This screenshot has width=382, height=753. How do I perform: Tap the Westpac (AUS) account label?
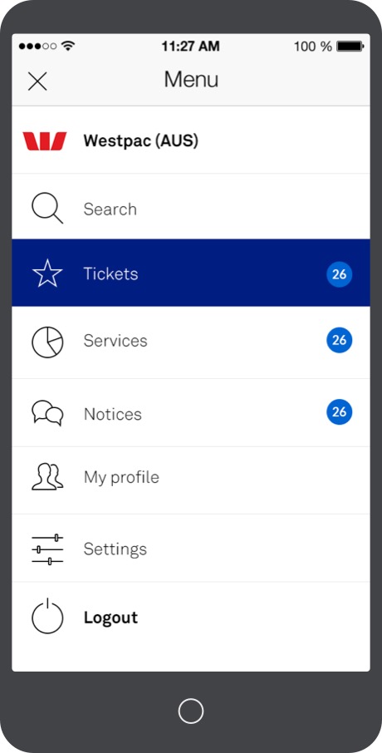[x=140, y=141]
